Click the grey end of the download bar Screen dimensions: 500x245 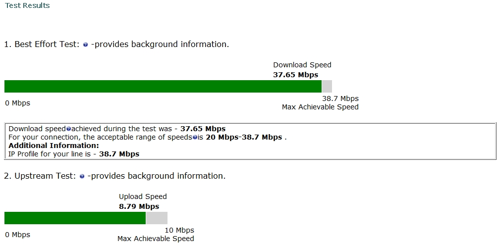point(327,87)
